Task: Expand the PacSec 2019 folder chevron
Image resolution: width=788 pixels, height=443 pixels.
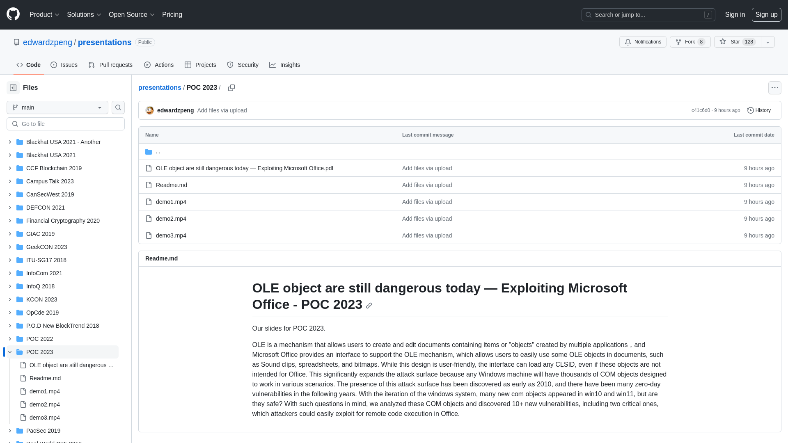Action: click(x=10, y=431)
